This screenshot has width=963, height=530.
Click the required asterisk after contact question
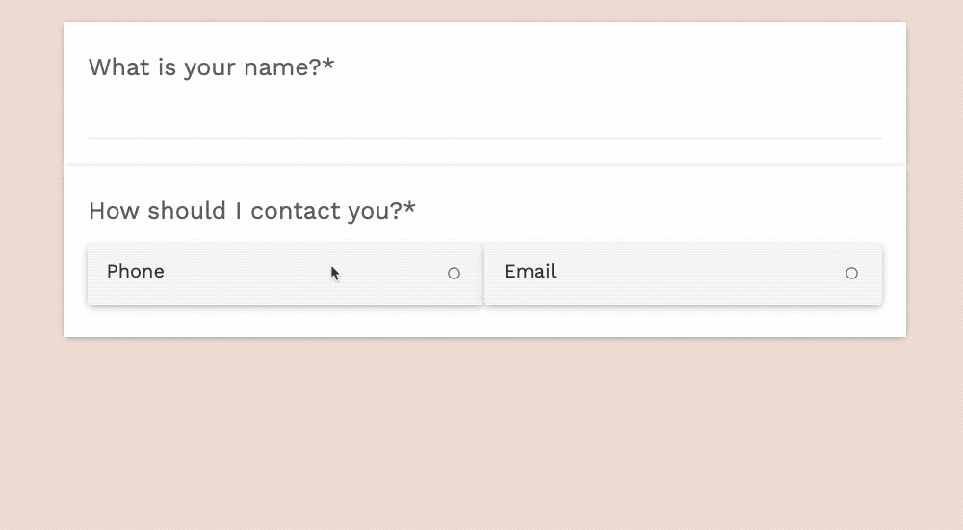(x=410, y=209)
